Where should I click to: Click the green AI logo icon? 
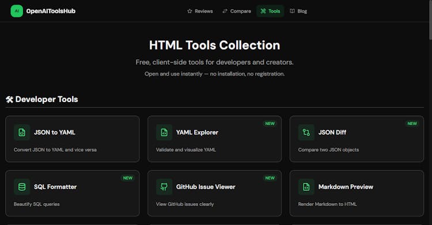[x=17, y=11]
